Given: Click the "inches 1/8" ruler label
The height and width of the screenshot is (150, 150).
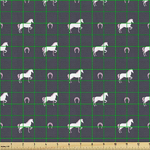Looking at the screenshot, I should 5,146.
